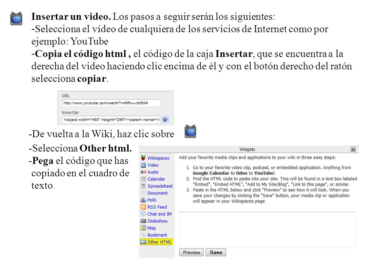
Task: Click the YouTube URL field
Action: coord(111,103)
